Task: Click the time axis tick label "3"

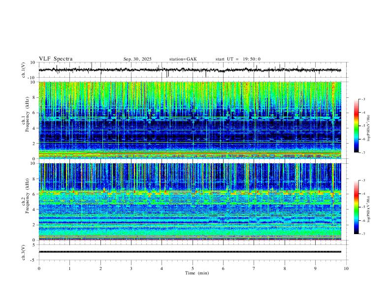Action: click(x=131, y=269)
